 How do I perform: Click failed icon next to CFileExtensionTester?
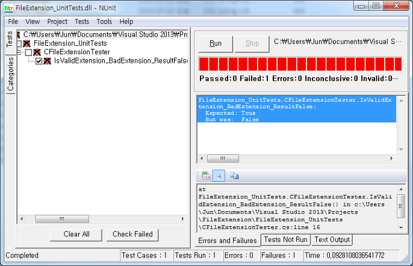point(37,52)
